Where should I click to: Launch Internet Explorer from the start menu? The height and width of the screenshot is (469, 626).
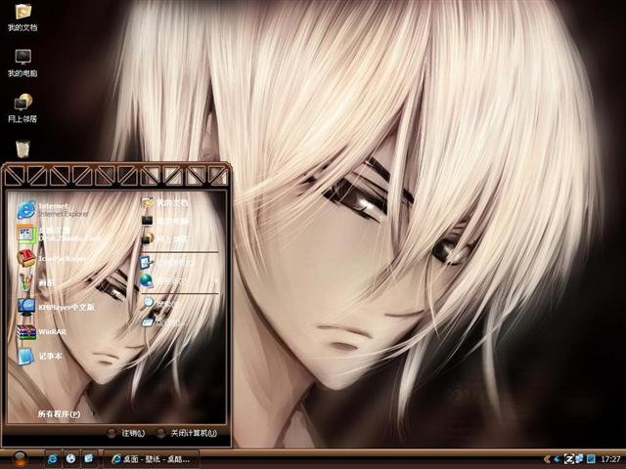(x=53, y=210)
